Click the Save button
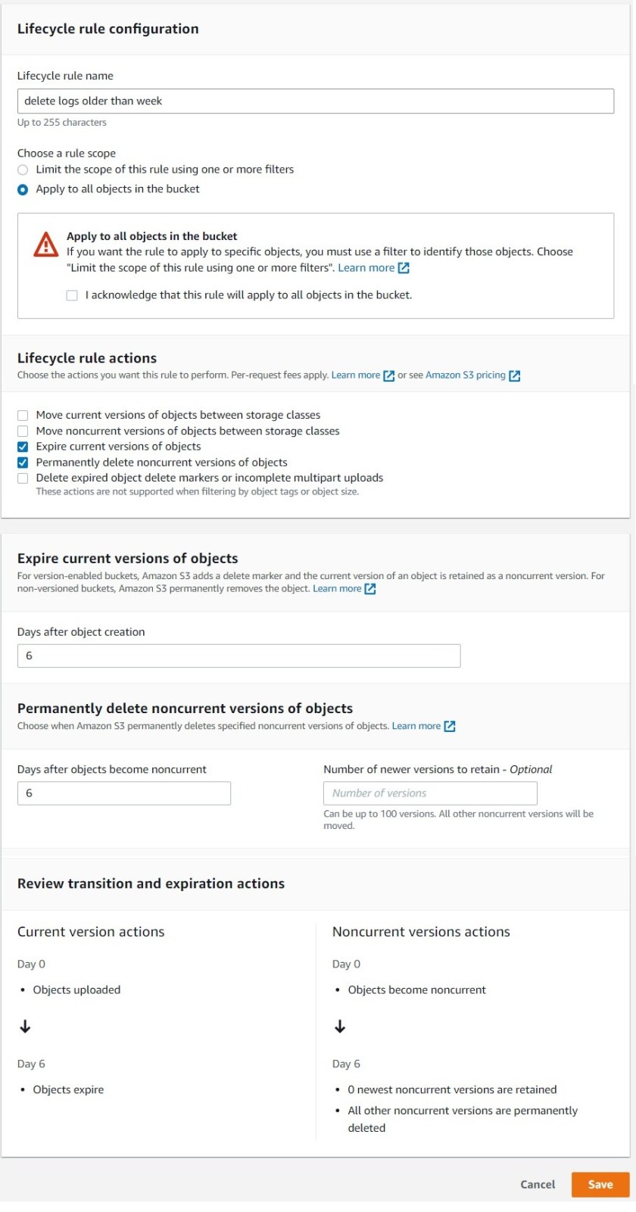This screenshot has width=636, height=1212. [x=600, y=1184]
